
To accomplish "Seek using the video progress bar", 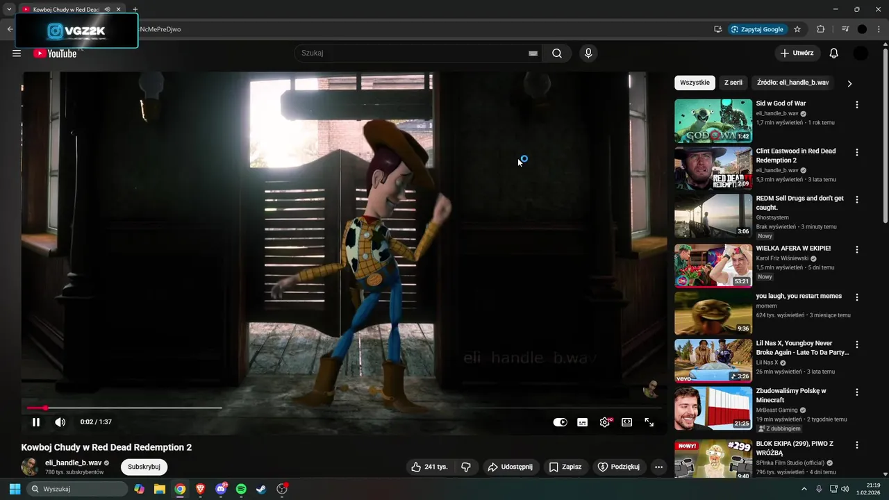I will [x=344, y=408].
